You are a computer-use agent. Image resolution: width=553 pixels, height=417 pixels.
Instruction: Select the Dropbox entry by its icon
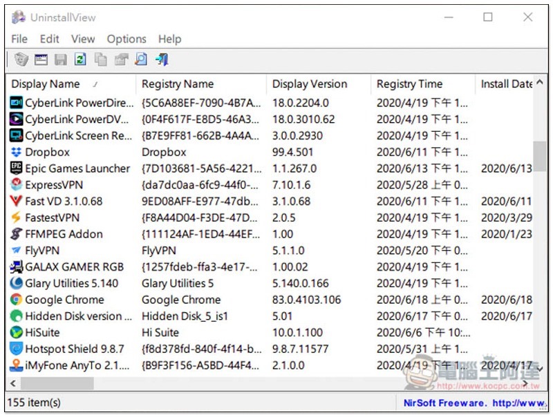(16, 153)
